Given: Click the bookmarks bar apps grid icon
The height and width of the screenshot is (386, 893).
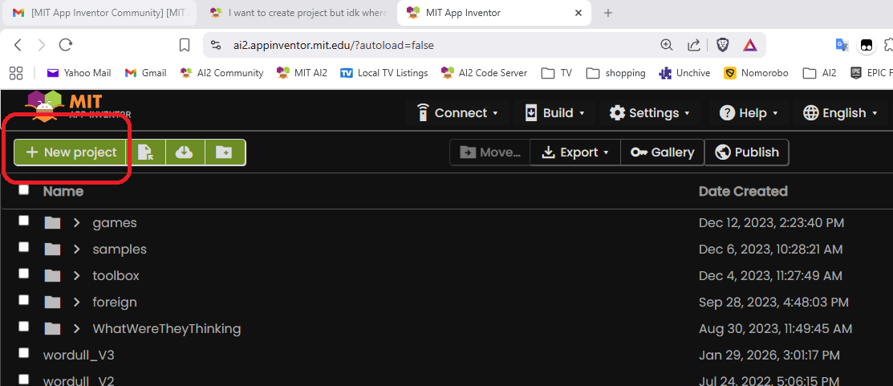Looking at the screenshot, I should (16, 73).
